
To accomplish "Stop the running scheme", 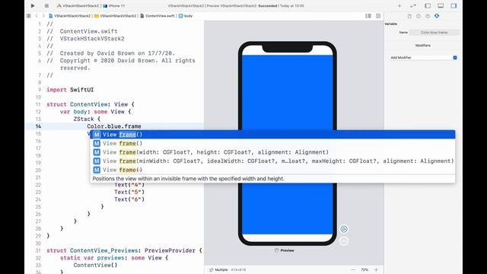I will click(46, 5).
